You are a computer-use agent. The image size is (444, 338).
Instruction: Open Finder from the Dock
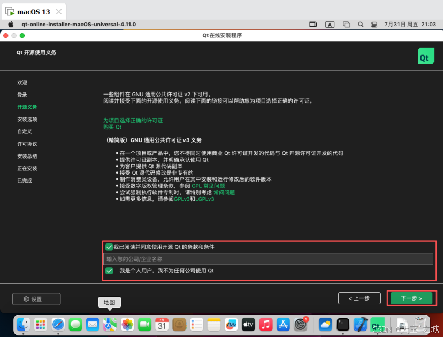[x=23, y=325]
